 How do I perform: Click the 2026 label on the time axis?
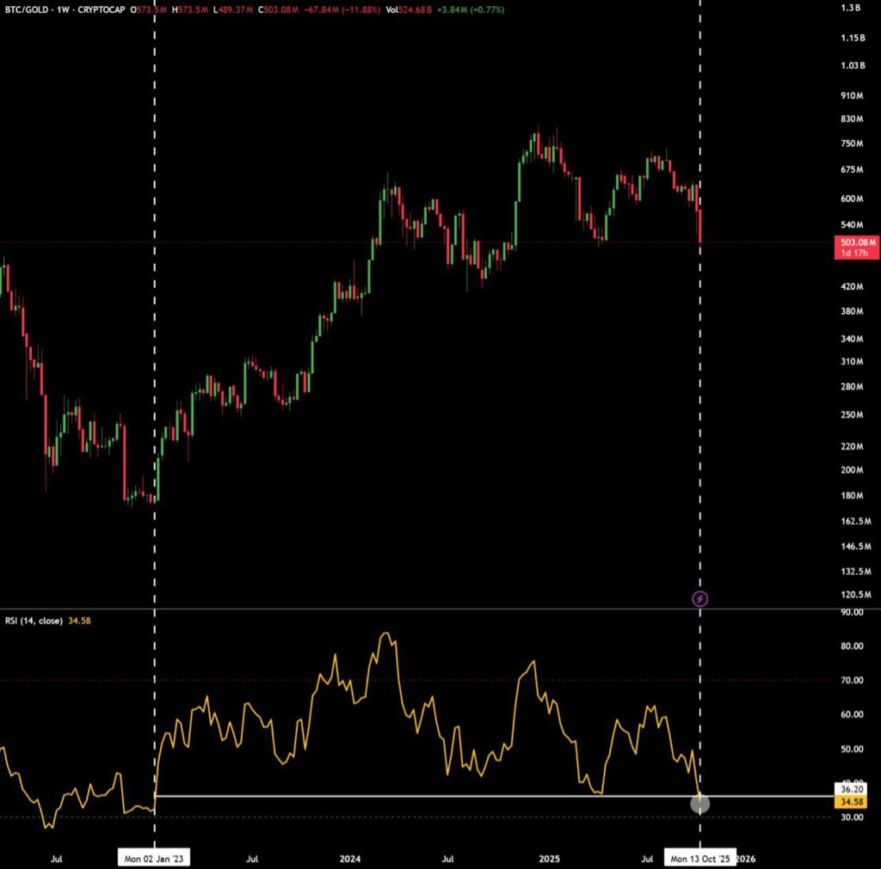745,858
